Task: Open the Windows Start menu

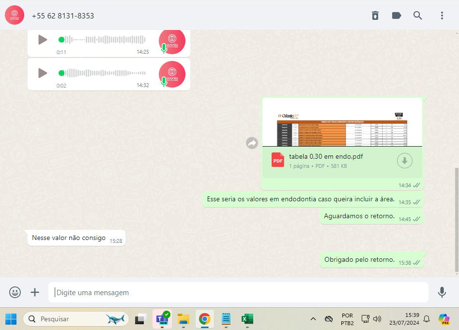Action: (x=11, y=319)
